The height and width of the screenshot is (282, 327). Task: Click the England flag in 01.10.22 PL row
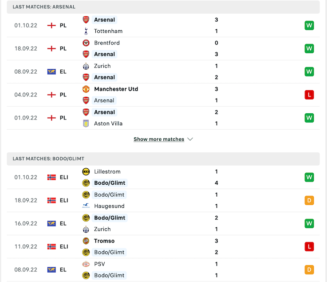[x=51, y=25]
